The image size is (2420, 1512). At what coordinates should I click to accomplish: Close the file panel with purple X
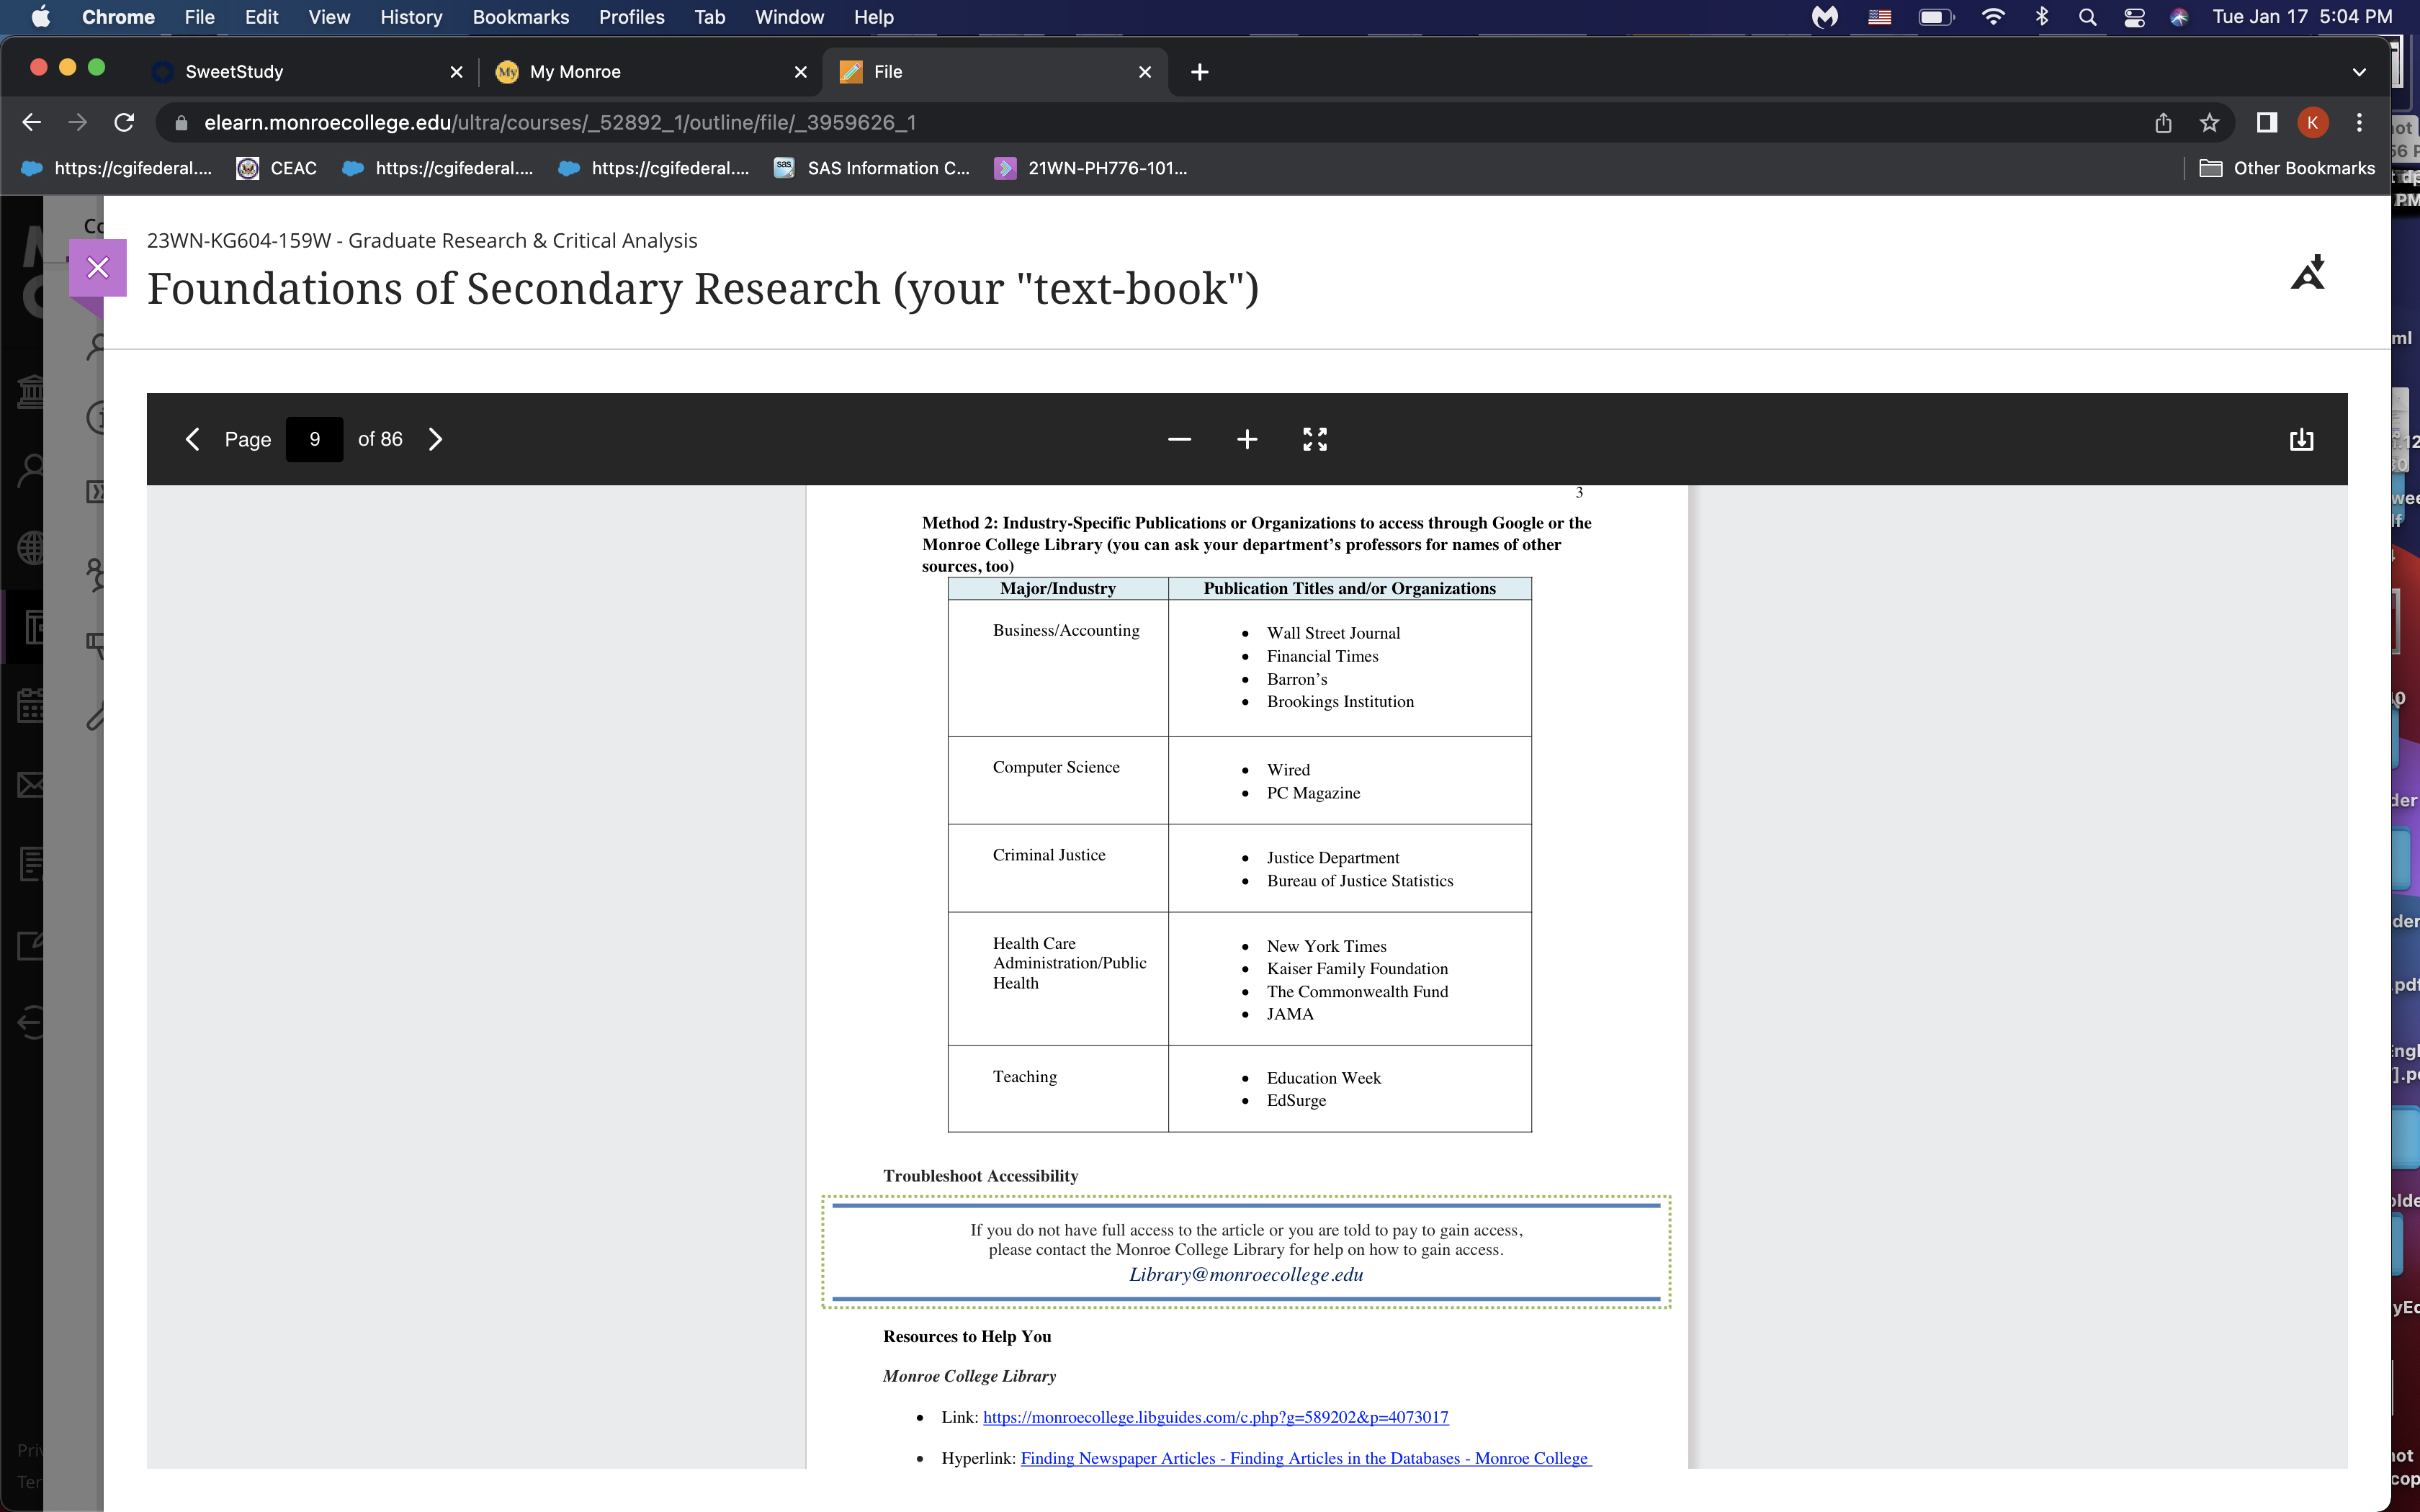[98, 268]
